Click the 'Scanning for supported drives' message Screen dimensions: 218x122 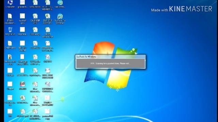110,63
